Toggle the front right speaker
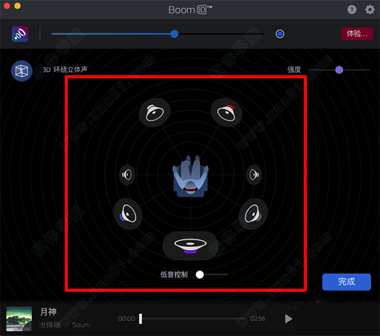The height and width of the screenshot is (336, 380). pyautogui.click(x=227, y=113)
